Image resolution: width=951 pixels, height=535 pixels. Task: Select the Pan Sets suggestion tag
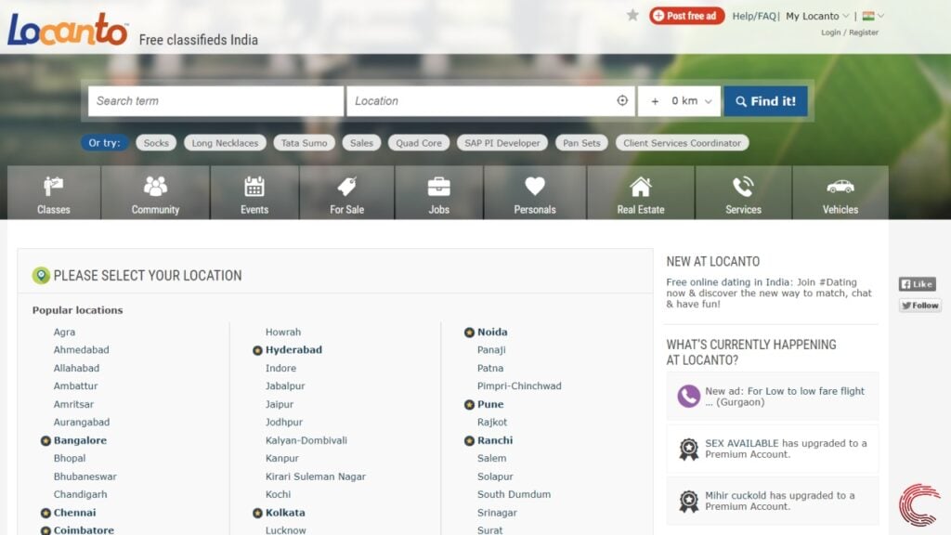(581, 143)
